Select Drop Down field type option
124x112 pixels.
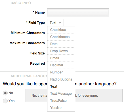(x=61, y=51)
